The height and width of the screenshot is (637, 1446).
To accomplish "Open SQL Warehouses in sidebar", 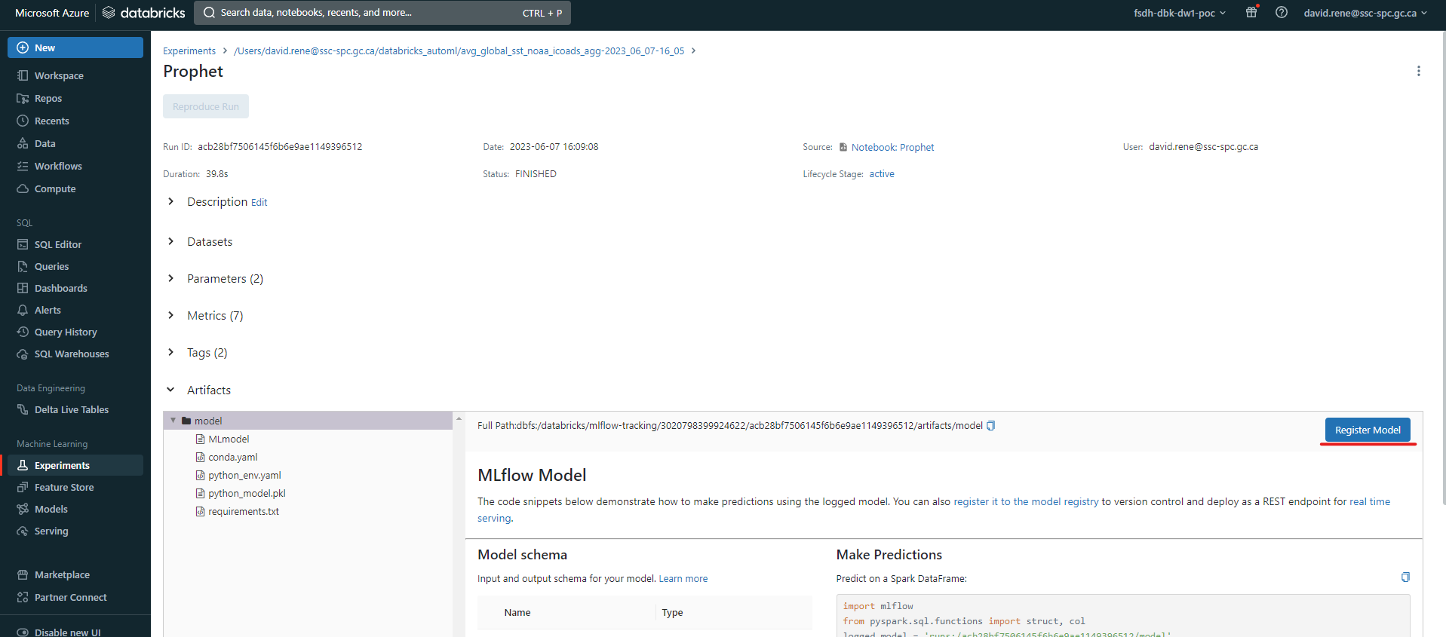I will point(71,354).
